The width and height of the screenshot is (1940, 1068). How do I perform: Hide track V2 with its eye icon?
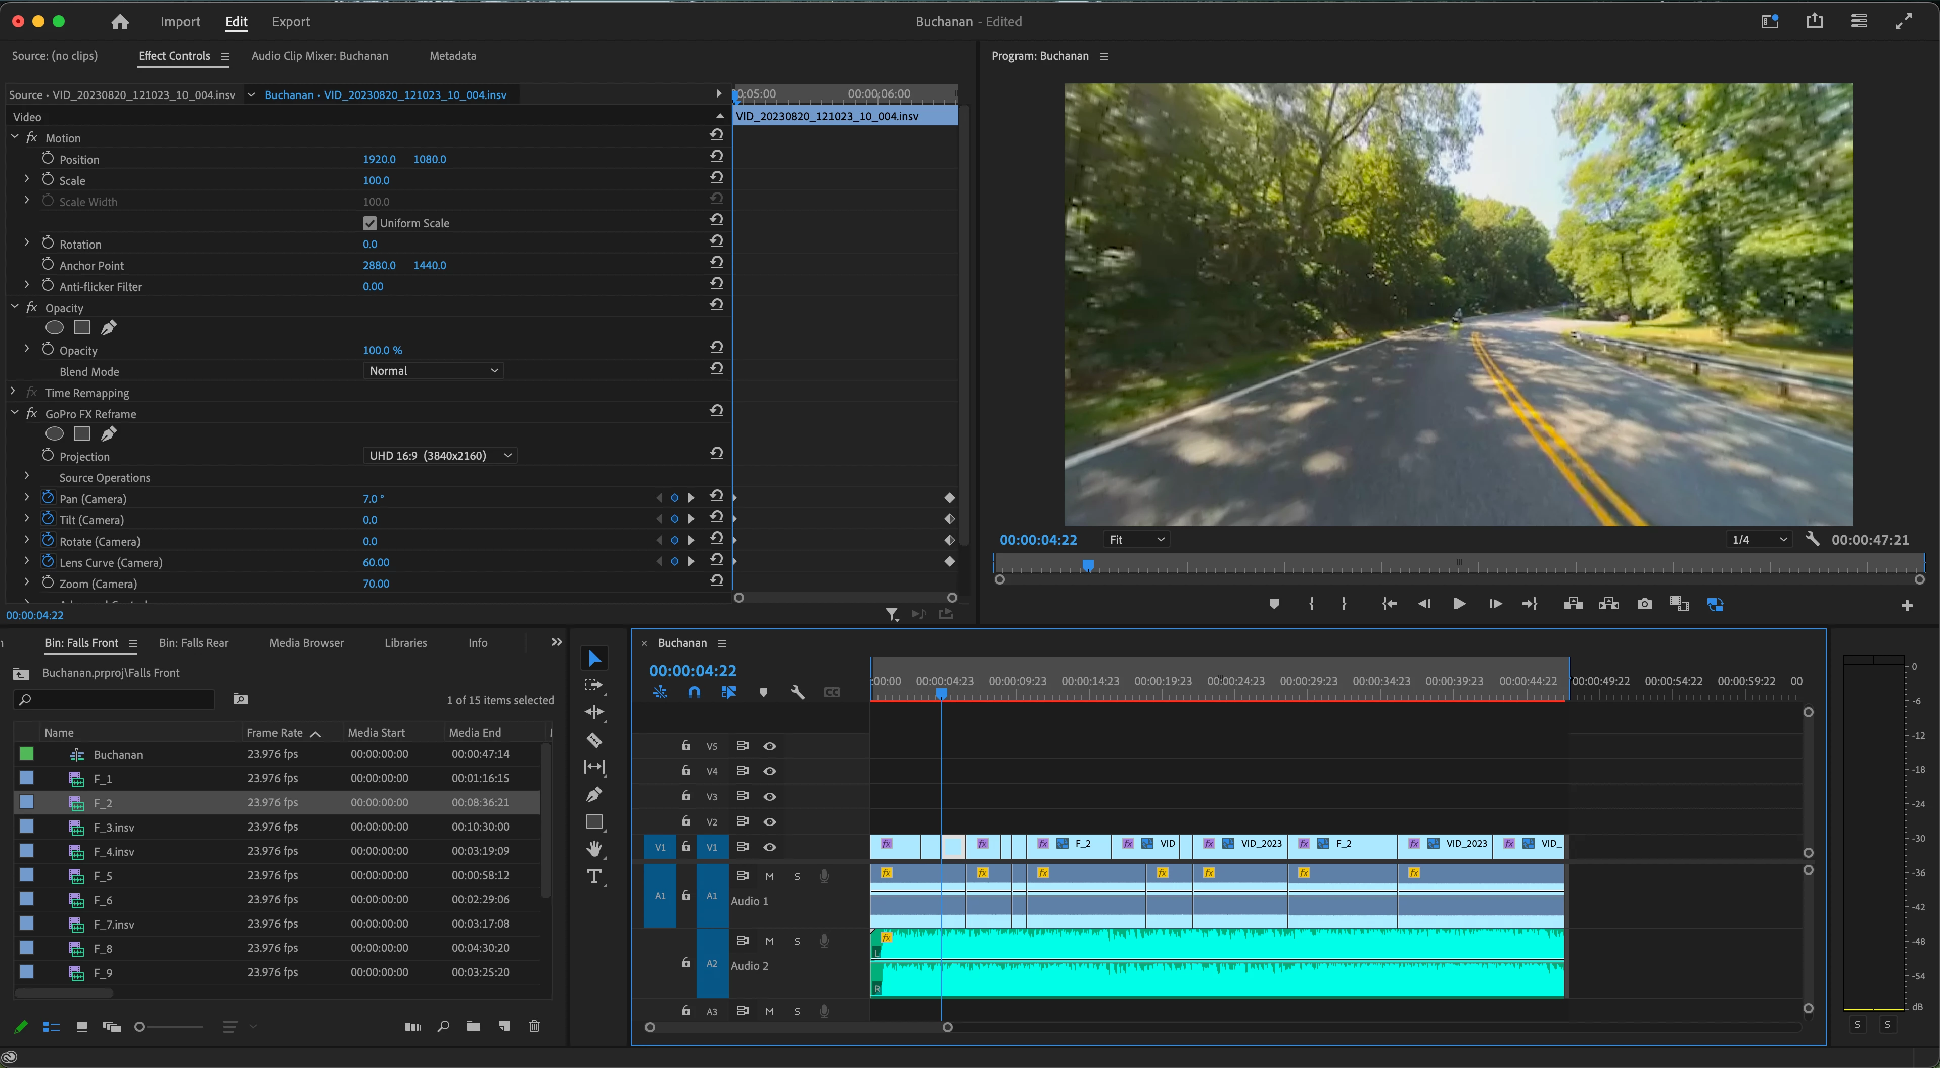tap(769, 822)
